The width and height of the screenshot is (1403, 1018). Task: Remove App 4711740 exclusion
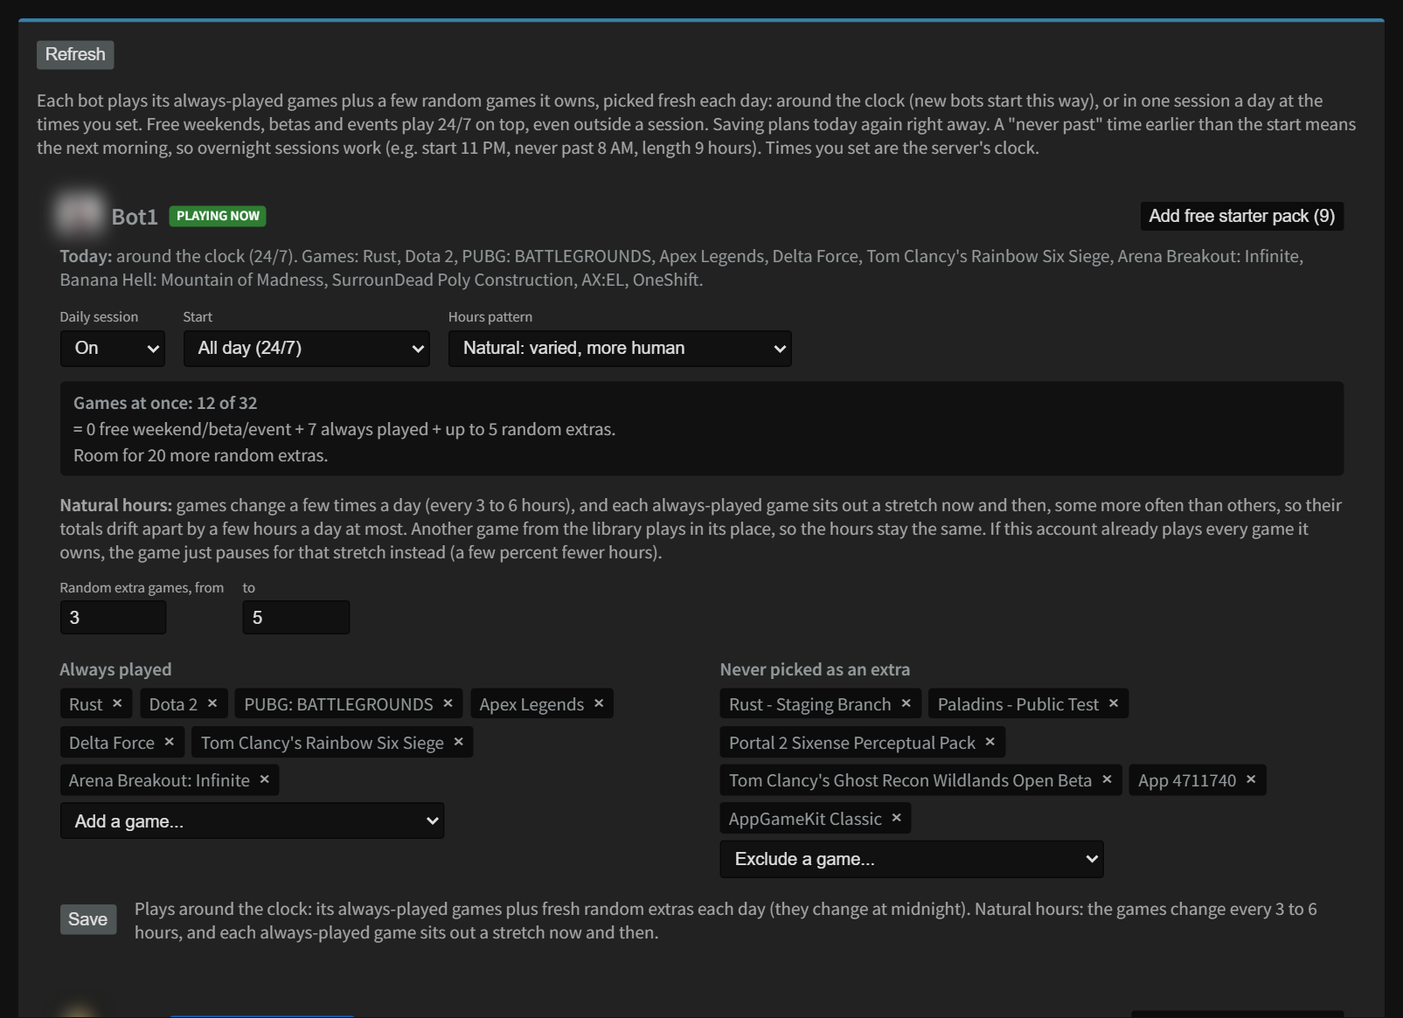coord(1251,779)
